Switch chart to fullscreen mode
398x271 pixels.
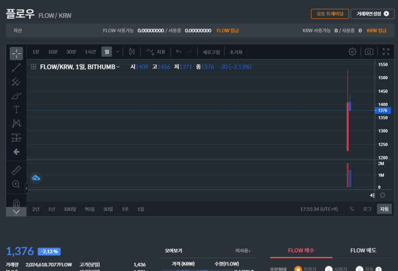pyautogui.click(x=386, y=52)
